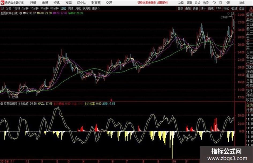
Task: Click the MA60: 26.32 indicator value
Action: point(76,13)
